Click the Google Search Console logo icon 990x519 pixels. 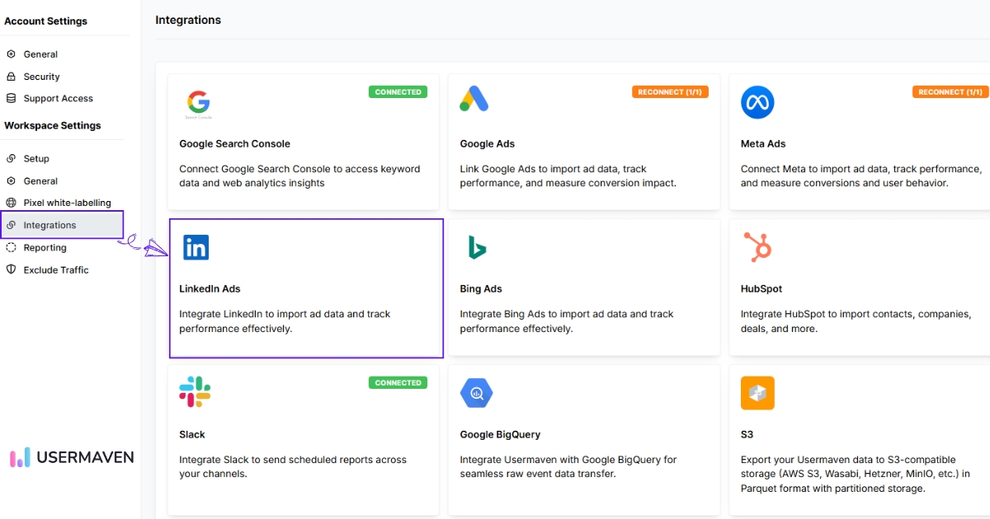[198, 103]
